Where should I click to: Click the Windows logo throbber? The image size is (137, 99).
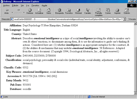coord(132,5)
